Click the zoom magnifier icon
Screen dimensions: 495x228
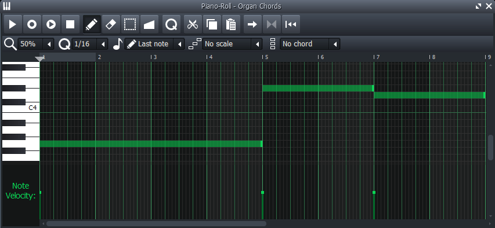click(x=10, y=44)
